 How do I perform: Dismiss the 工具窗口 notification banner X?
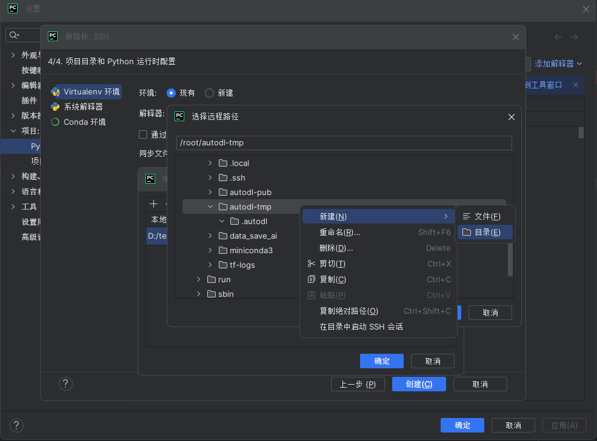point(576,85)
